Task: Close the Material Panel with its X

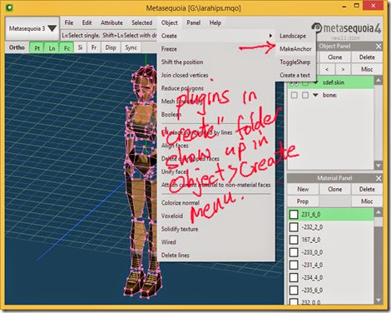Action: [x=379, y=178]
